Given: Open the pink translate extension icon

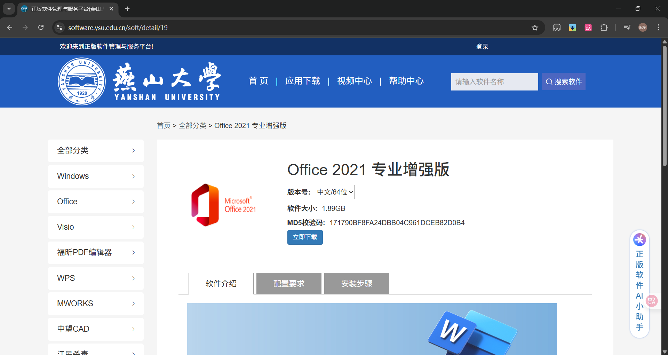Looking at the screenshot, I should point(588,27).
